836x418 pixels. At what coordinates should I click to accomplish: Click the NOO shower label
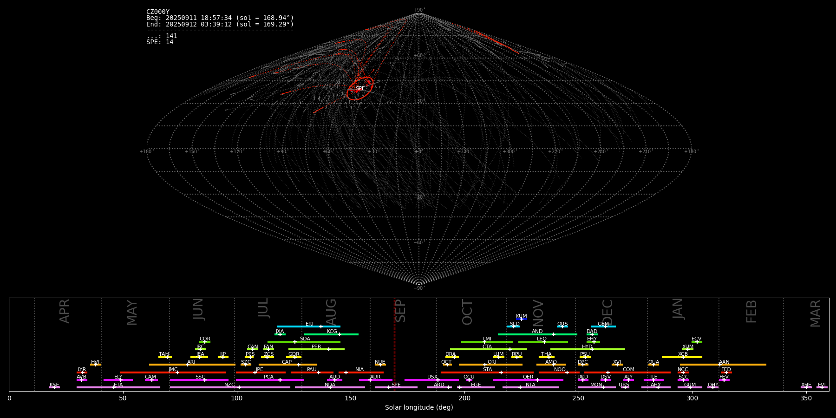[x=560, y=369]
